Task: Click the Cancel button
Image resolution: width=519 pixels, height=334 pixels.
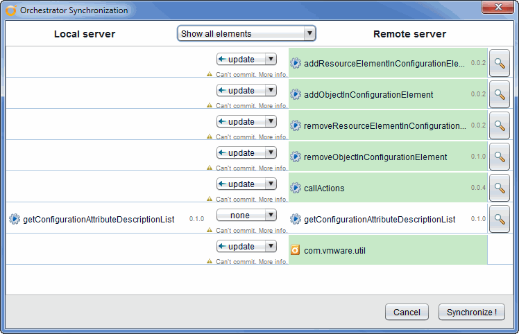Action: point(407,313)
